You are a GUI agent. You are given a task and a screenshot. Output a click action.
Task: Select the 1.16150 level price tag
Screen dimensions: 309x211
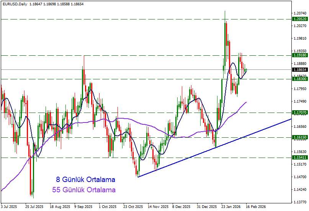(x=299, y=137)
